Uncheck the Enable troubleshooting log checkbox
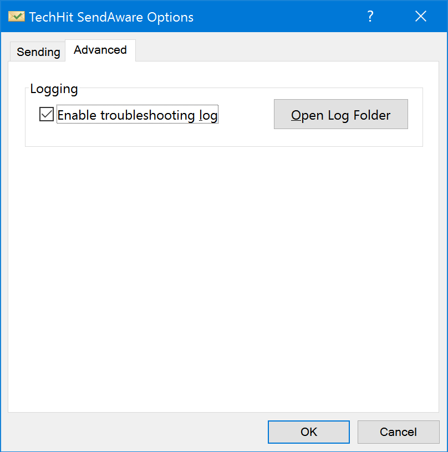The width and height of the screenshot is (448, 452). [x=47, y=114]
